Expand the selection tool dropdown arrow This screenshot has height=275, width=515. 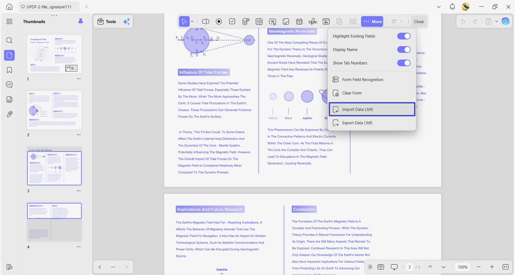(x=193, y=21)
